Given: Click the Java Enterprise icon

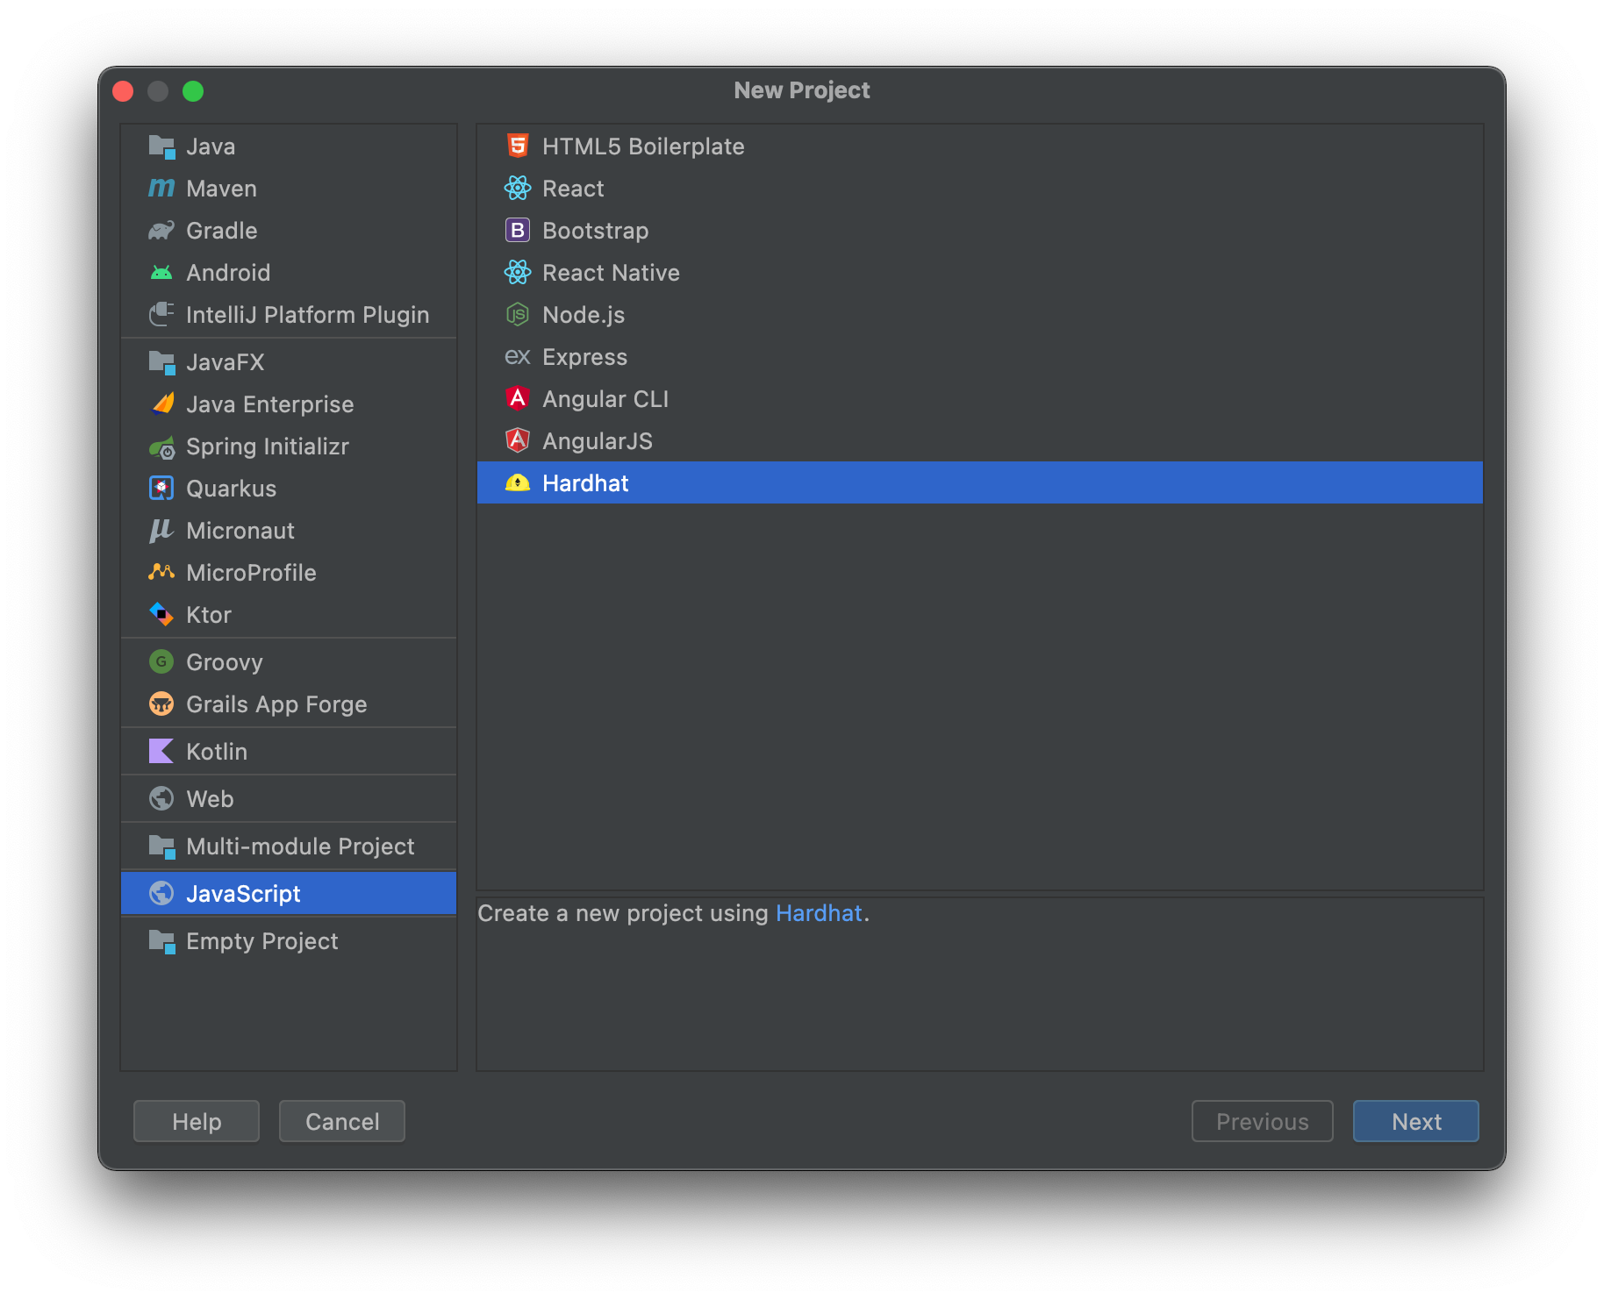Looking at the screenshot, I should click(x=161, y=404).
